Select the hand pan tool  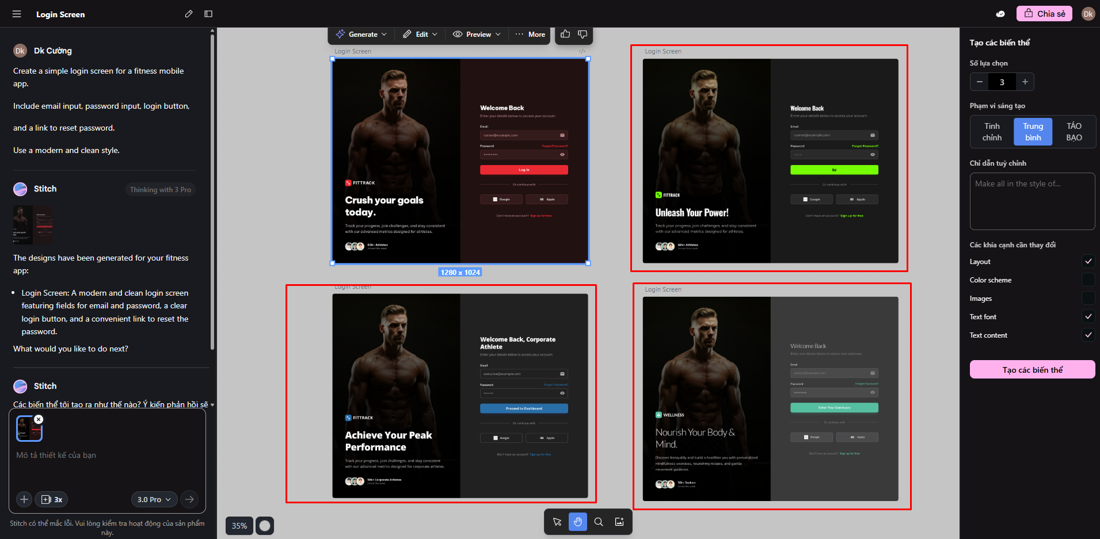coord(578,522)
